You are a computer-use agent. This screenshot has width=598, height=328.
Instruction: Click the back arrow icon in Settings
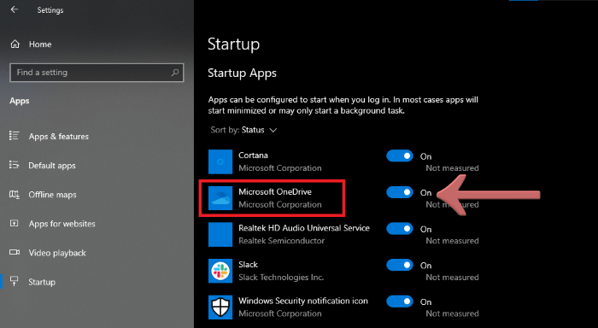[15, 9]
